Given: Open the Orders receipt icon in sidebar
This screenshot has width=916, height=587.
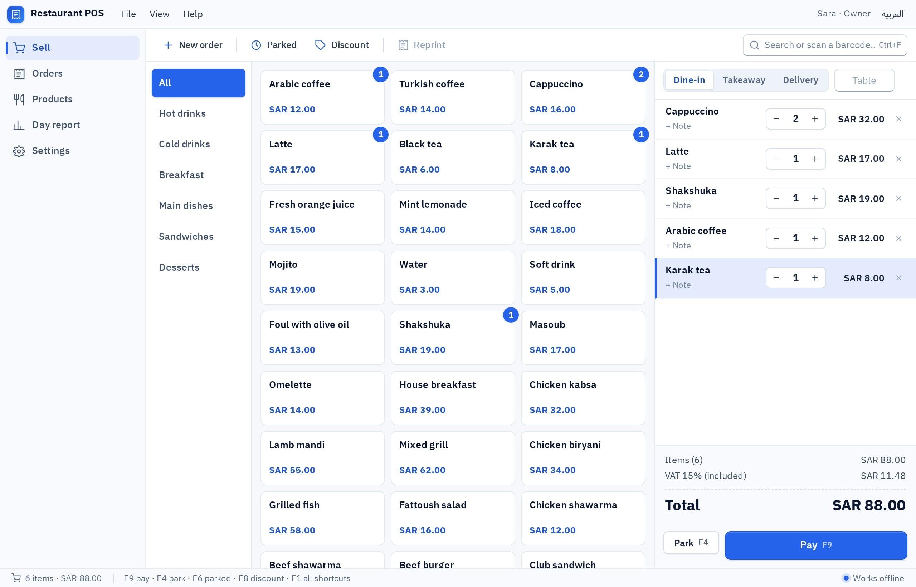Looking at the screenshot, I should tap(19, 74).
